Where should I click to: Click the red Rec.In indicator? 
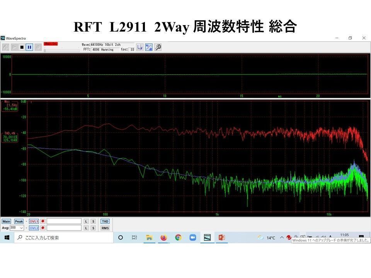51,44
